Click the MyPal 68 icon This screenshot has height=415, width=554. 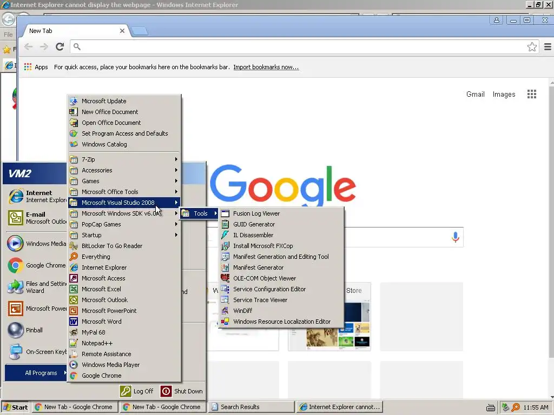coord(74,332)
